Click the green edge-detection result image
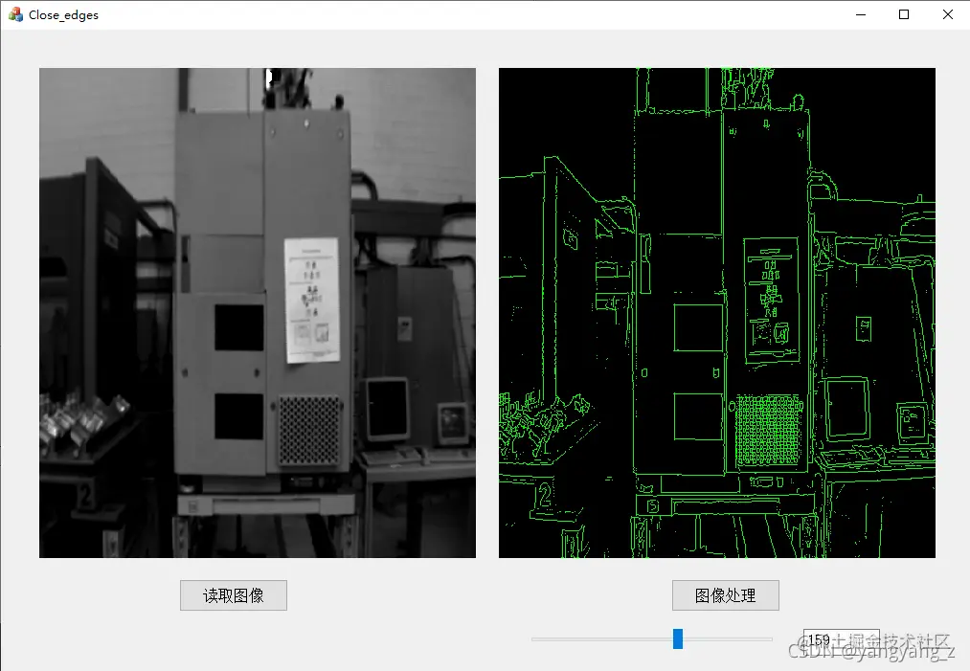The width and height of the screenshot is (970, 671). tap(716, 312)
